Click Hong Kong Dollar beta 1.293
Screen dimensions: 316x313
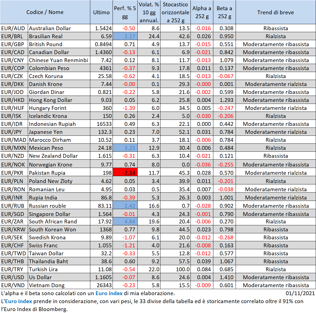pyautogui.click(x=225, y=100)
